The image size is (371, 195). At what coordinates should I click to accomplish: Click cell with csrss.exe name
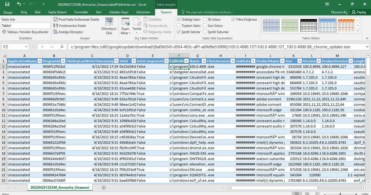click(197, 115)
